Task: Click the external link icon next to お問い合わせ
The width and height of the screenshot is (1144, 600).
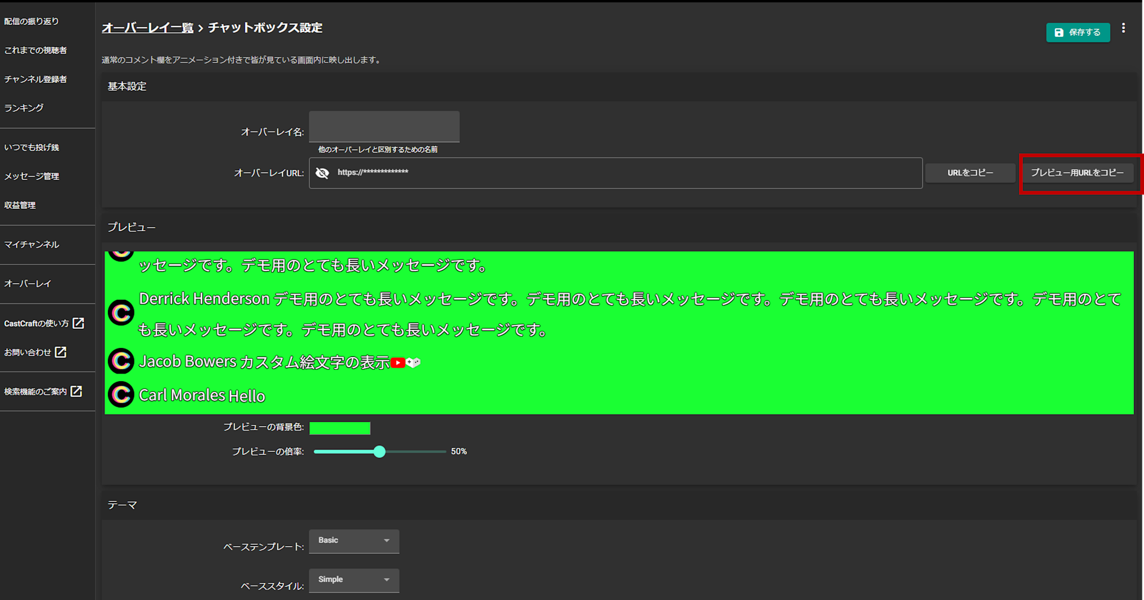Action: click(62, 352)
